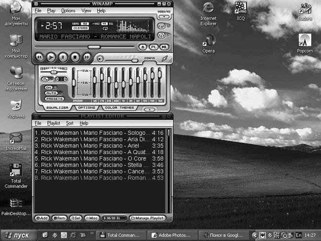Mute audio with the speaker icon
Screen dimensions: 321x241
pos(100,59)
